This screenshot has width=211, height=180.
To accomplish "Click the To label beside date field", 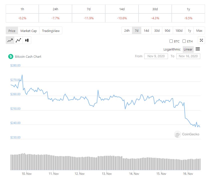I will coord(172,56).
